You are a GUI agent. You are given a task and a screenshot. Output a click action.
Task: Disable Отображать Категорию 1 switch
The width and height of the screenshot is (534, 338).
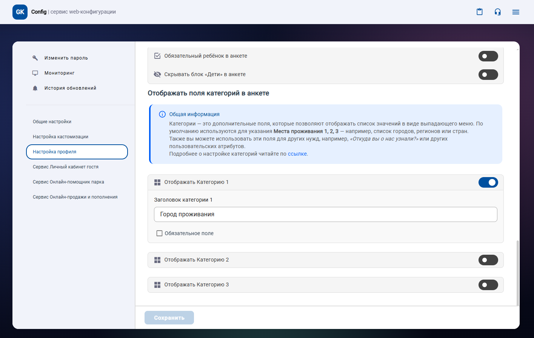pos(488,182)
